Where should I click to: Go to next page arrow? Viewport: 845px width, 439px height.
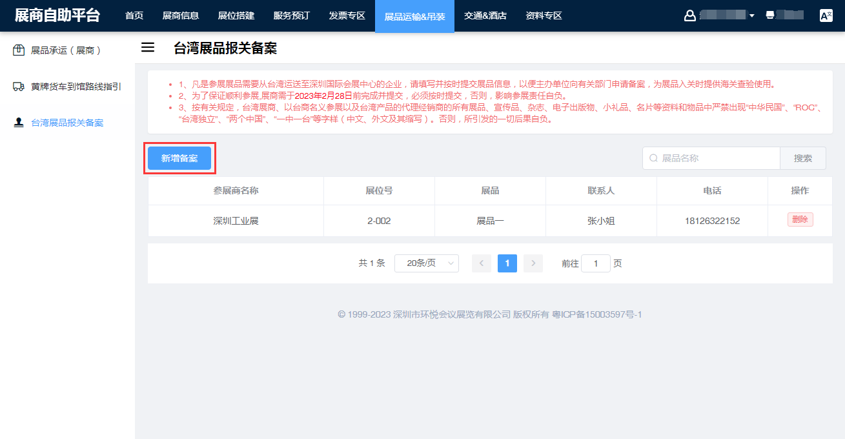tap(533, 263)
